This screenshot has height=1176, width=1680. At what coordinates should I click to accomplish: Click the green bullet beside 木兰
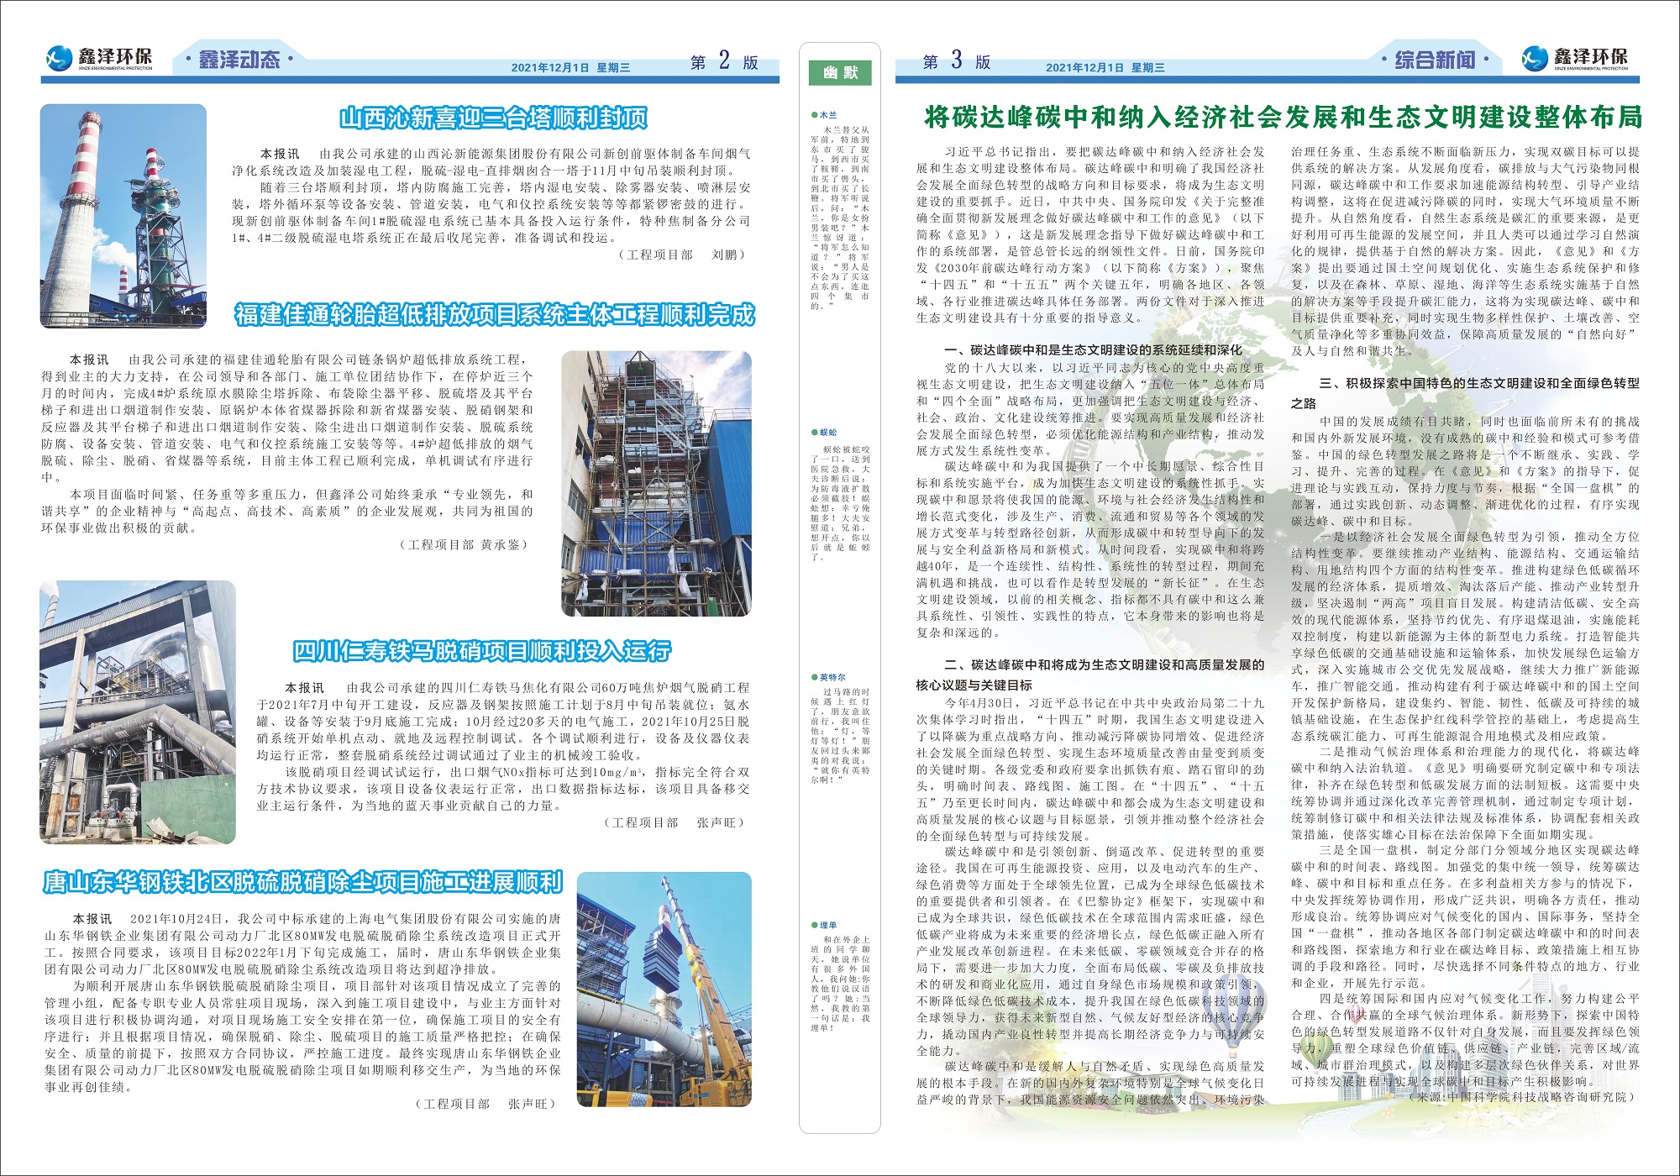[x=814, y=114]
